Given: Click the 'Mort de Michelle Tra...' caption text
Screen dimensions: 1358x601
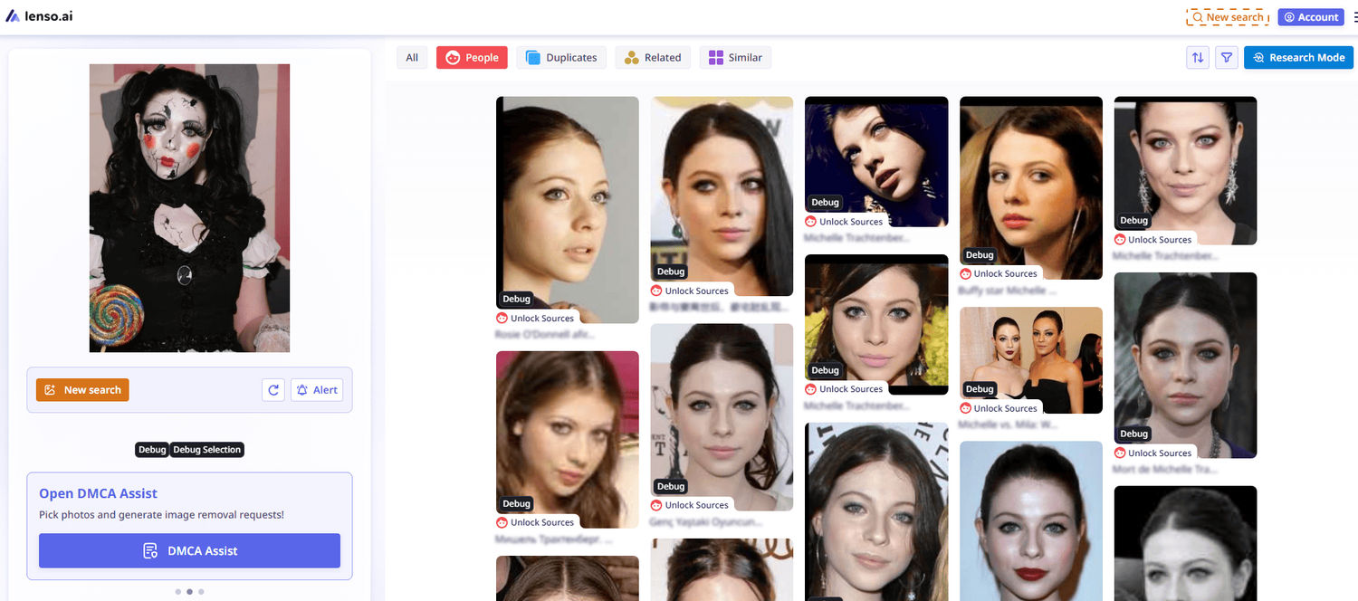Looking at the screenshot, I should point(1166,469).
